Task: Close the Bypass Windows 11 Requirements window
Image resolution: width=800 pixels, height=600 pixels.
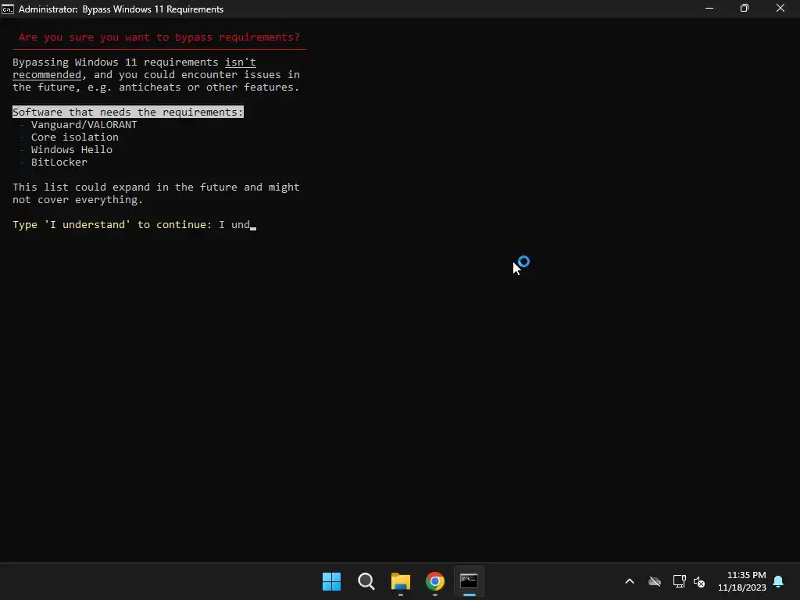Action: (x=780, y=8)
